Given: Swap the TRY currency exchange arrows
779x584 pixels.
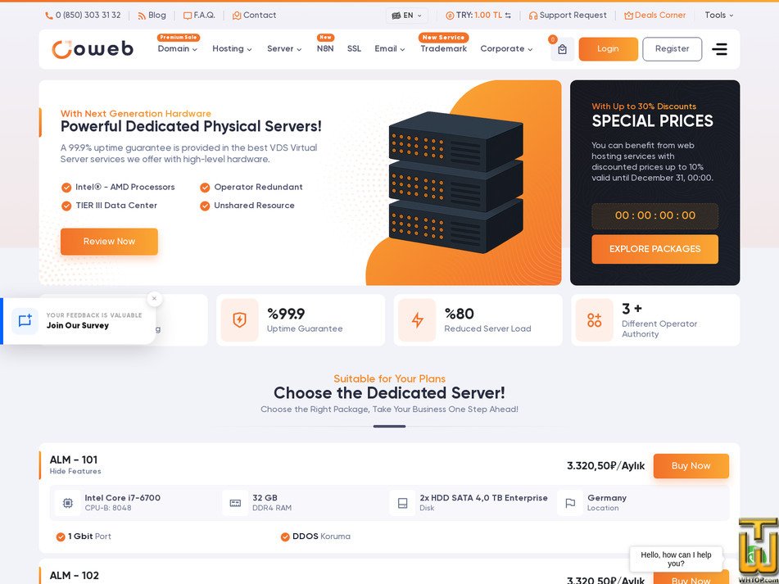Looking at the screenshot, I should [x=508, y=16].
